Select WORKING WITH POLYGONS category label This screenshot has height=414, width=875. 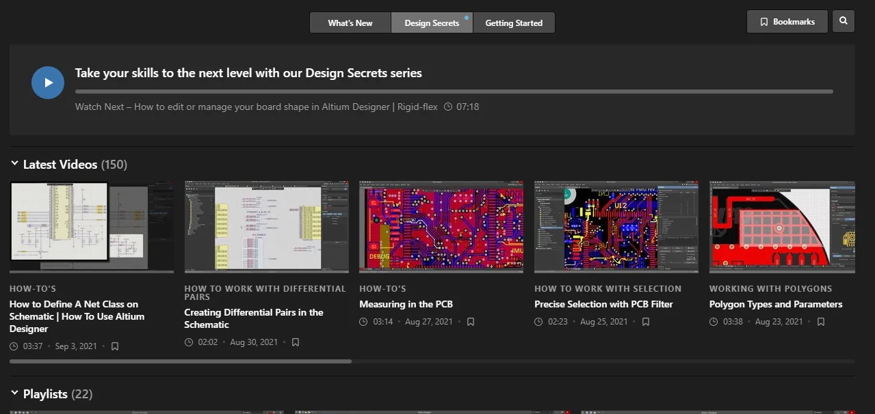tap(771, 289)
